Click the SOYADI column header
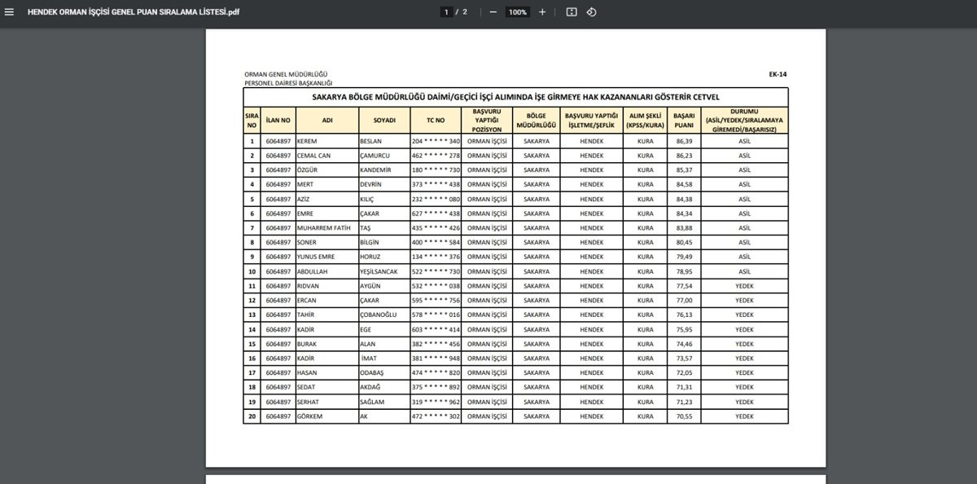 384,120
